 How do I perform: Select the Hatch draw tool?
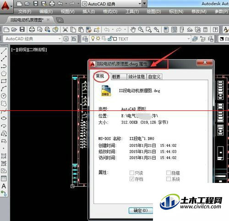4,156
